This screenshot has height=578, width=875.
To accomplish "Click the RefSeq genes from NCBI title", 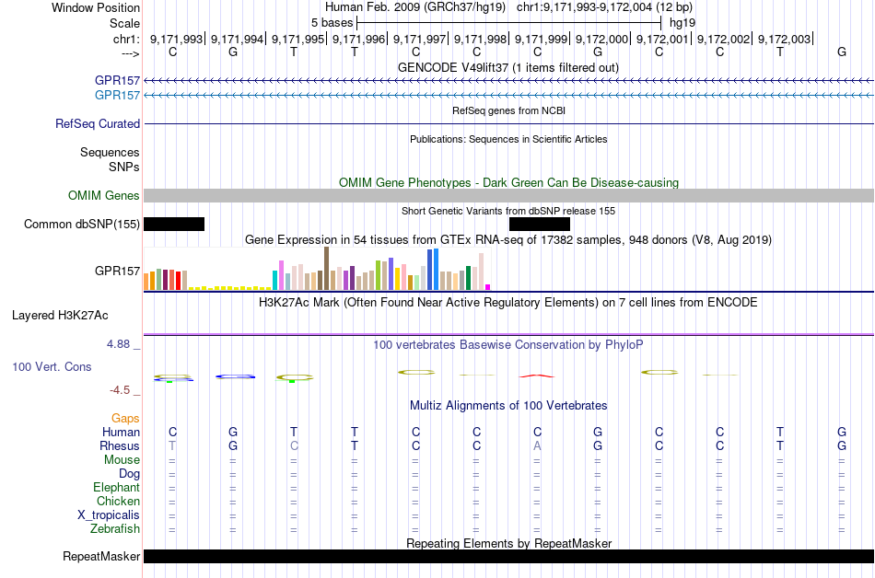I will pos(509,110).
